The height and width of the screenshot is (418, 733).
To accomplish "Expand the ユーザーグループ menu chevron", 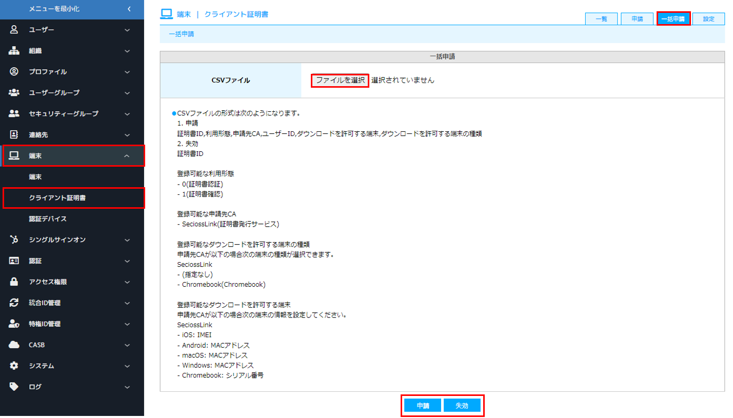I will pyautogui.click(x=127, y=93).
